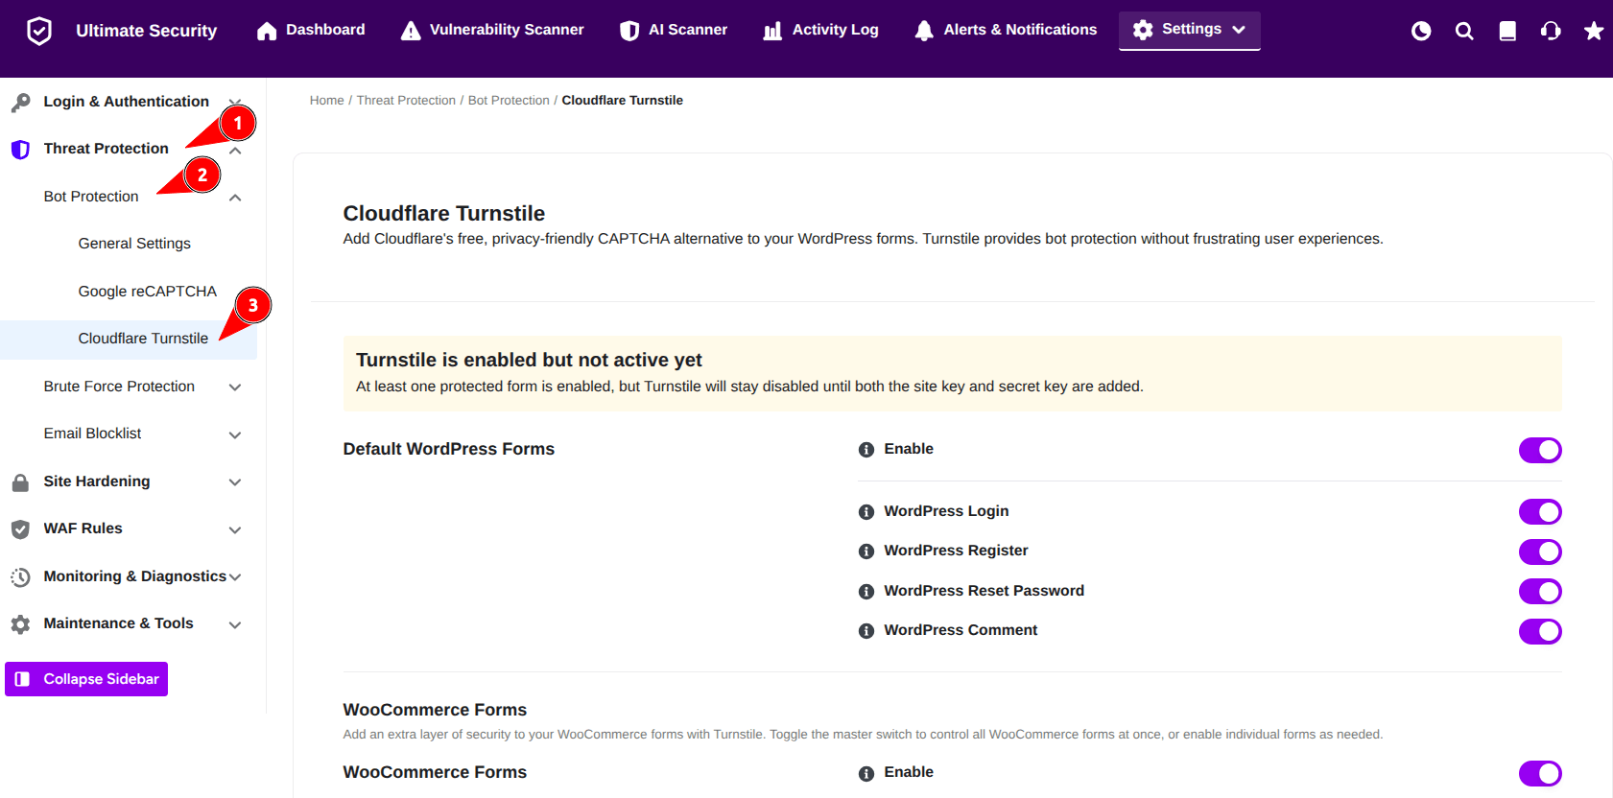The image size is (1613, 798).
Task: Click the Maintenance & Tools sidebar label
Action: [118, 623]
